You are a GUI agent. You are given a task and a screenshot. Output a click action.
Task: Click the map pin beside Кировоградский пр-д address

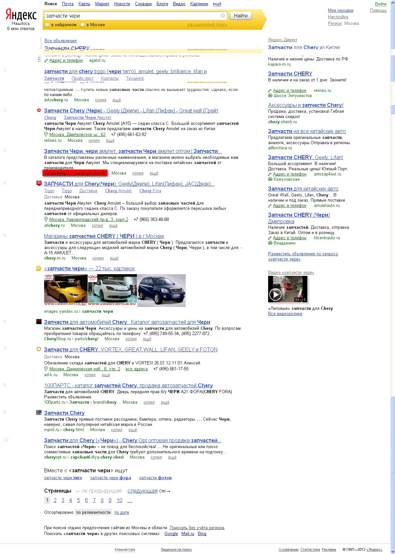point(46,219)
